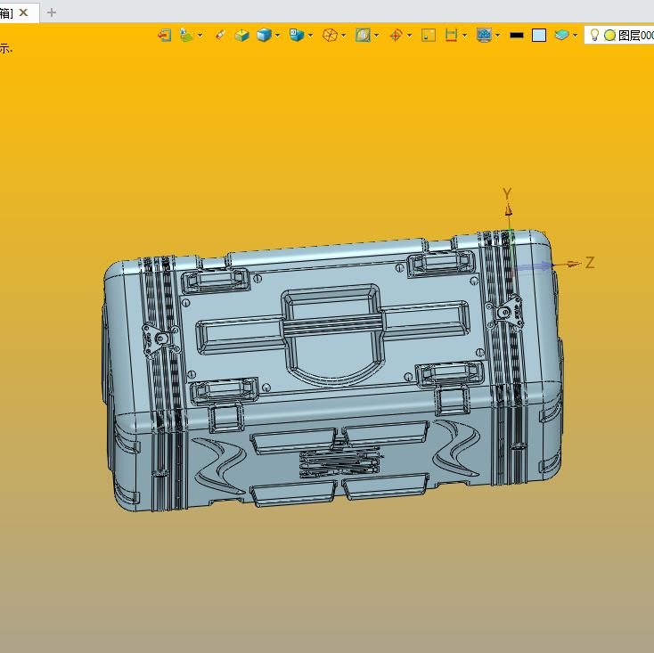
Task: Select the eraser tool icon
Action: (220, 35)
